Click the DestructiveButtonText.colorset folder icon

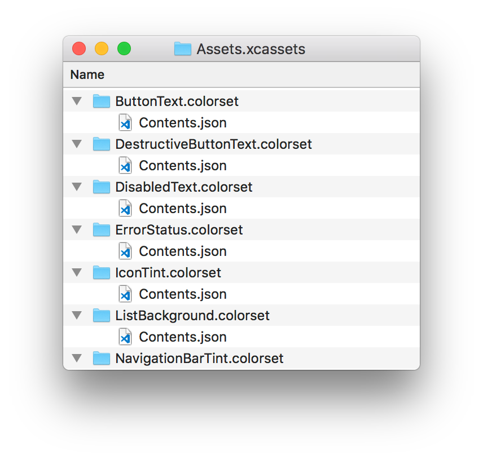[102, 144]
